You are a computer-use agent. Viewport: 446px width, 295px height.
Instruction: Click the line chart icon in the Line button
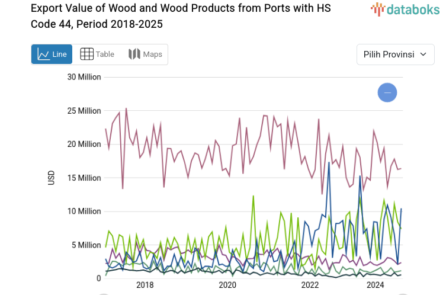(x=43, y=54)
